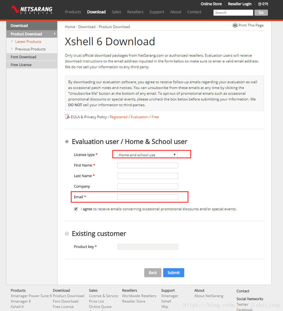Open the Contact menu in top navigation
Viewport: 283px width, 311px height.
pos(194,12)
